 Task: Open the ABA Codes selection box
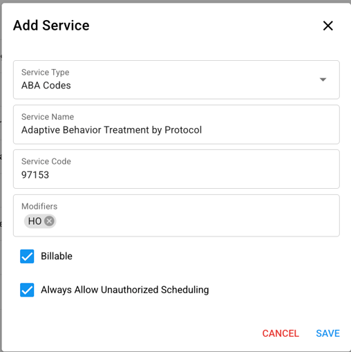[176, 80]
